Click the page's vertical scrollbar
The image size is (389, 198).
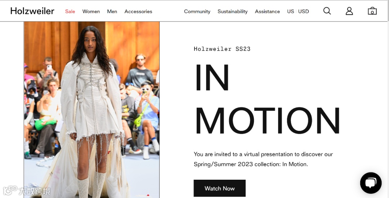[x=388, y=99]
